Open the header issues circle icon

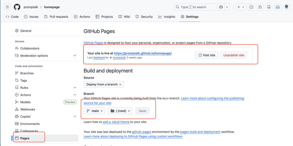(x=251, y=7)
